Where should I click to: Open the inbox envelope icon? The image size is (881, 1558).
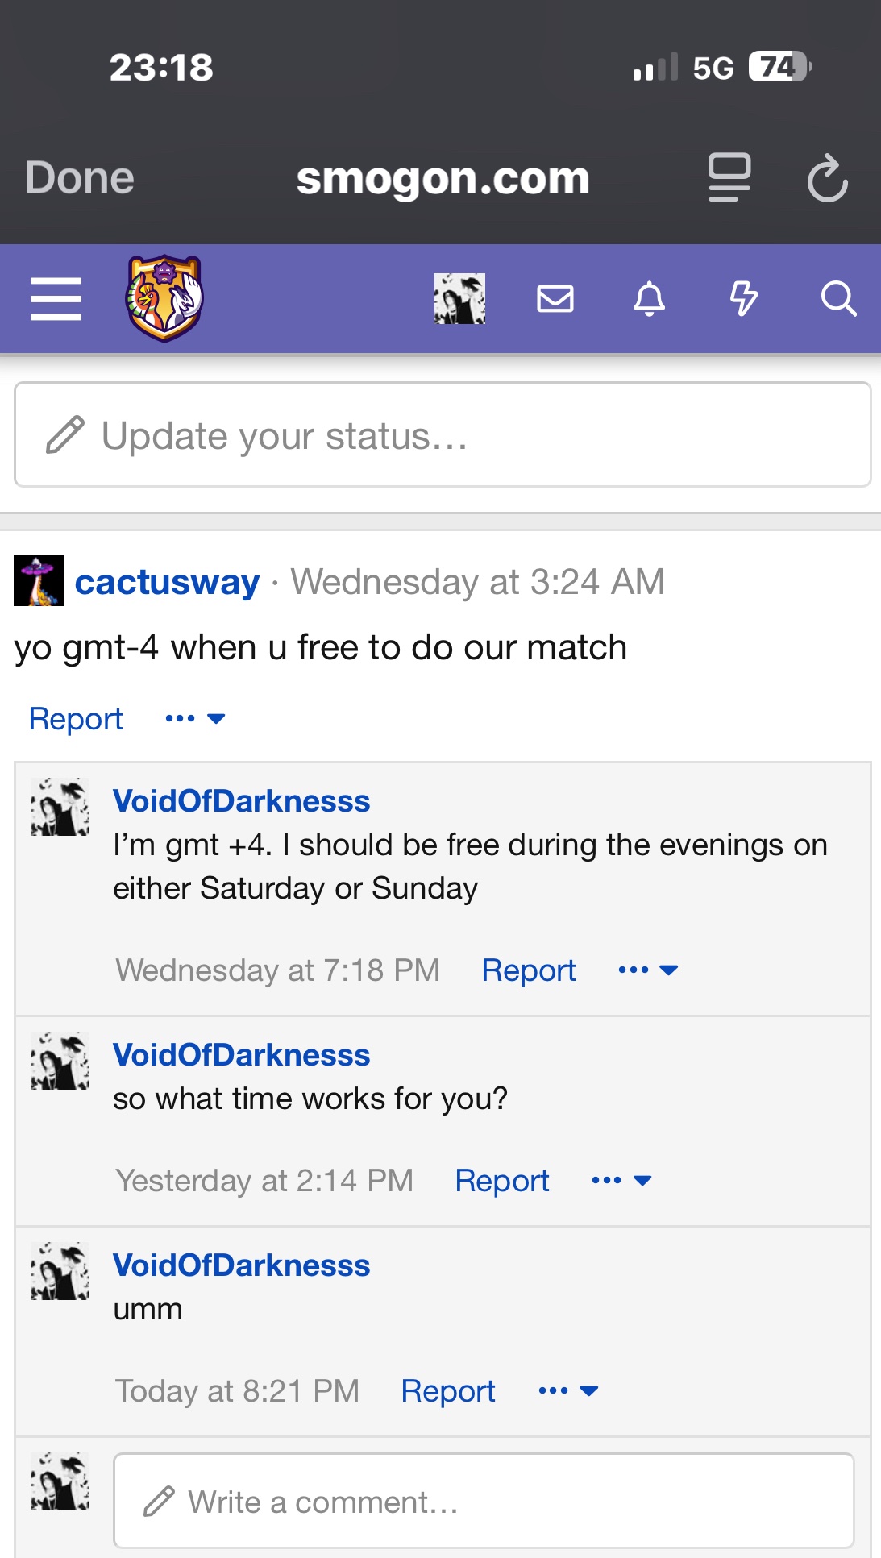555,299
